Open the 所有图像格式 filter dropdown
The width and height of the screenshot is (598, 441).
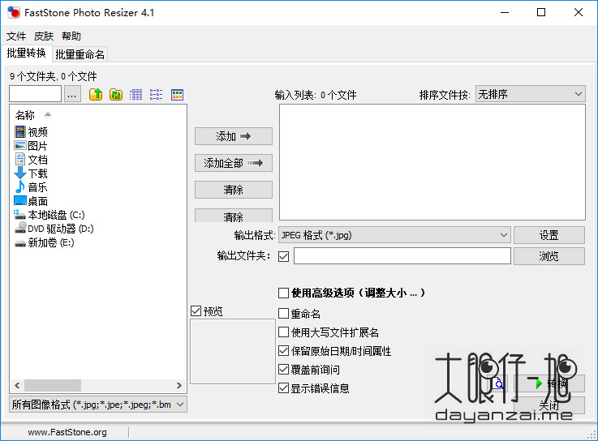point(98,405)
